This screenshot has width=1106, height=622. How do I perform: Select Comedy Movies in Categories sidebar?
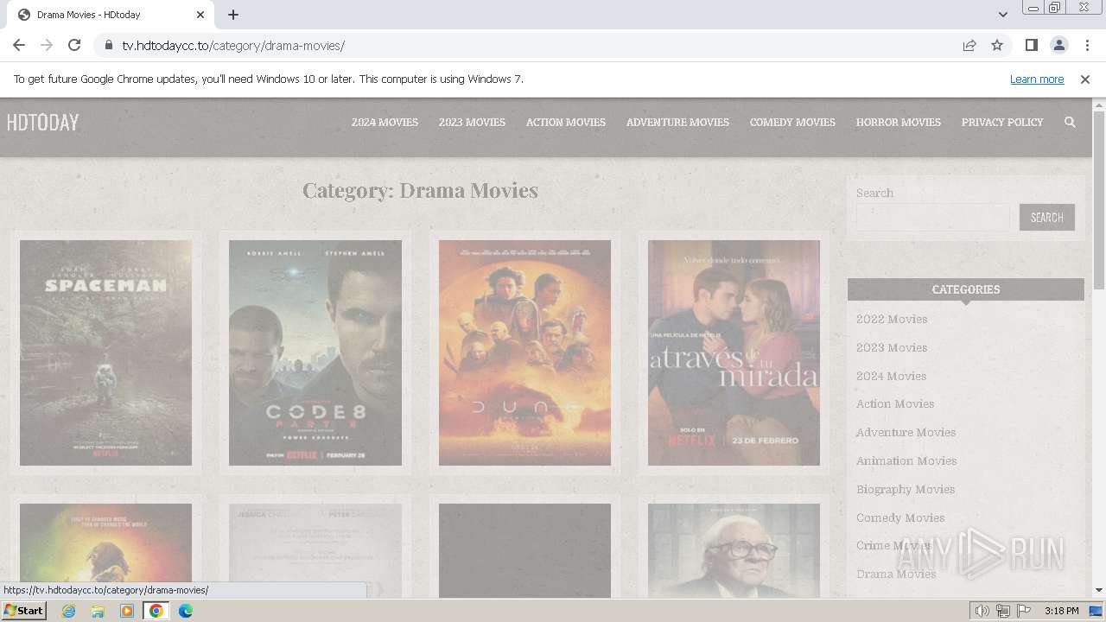[x=900, y=518]
